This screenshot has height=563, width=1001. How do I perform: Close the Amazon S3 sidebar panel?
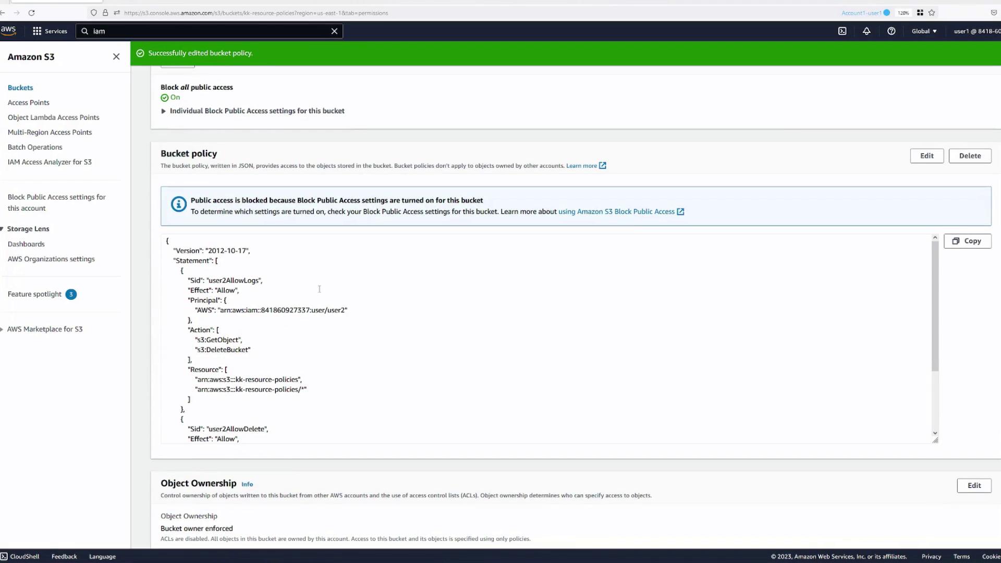pos(116,57)
